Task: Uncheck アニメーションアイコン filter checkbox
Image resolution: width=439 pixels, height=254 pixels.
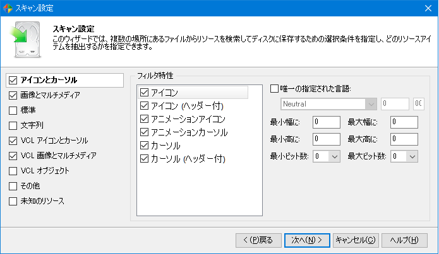Action: [144, 119]
